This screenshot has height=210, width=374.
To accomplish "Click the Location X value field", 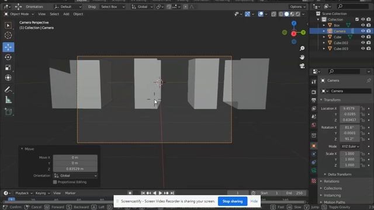I will (x=349, y=108).
